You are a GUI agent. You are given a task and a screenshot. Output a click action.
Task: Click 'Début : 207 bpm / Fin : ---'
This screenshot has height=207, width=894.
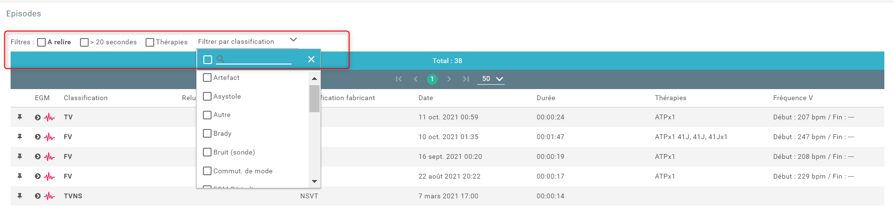814,117
